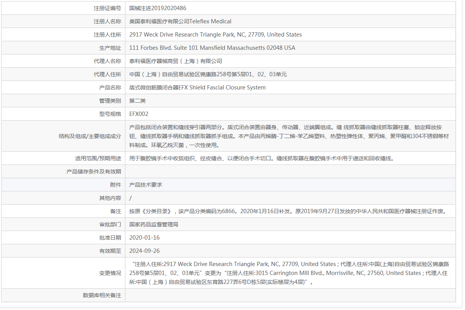
Task: Click the 附件 label
Action: tap(116, 185)
